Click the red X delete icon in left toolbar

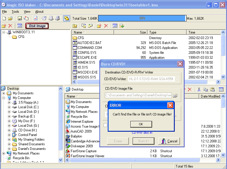pos(10,26)
